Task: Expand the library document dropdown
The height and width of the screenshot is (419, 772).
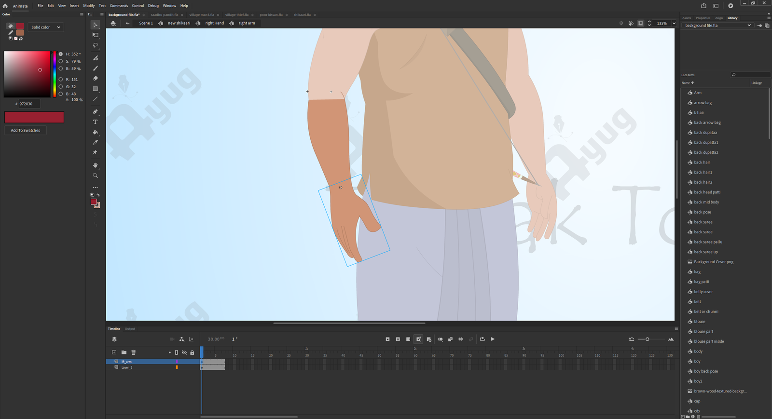Action: click(749, 26)
